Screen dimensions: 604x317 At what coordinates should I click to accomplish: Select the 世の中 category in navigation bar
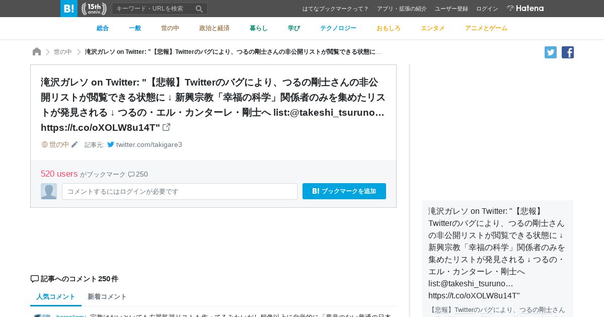[x=170, y=28]
